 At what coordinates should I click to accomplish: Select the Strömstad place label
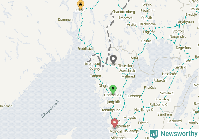coord(92,64)
